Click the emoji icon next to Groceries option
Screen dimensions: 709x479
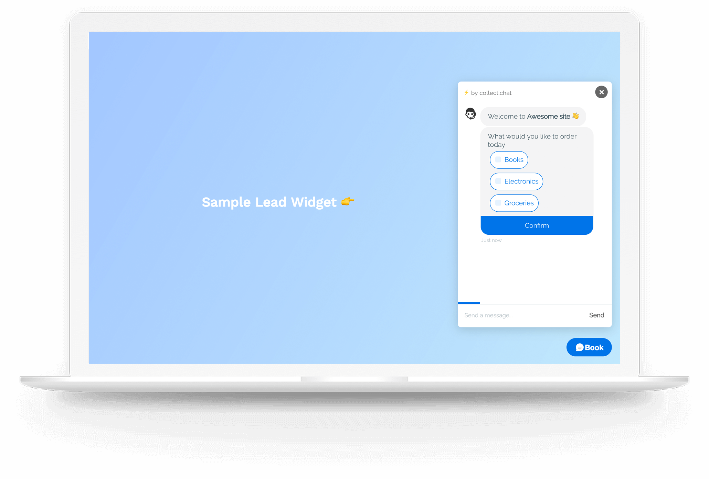[497, 203]
